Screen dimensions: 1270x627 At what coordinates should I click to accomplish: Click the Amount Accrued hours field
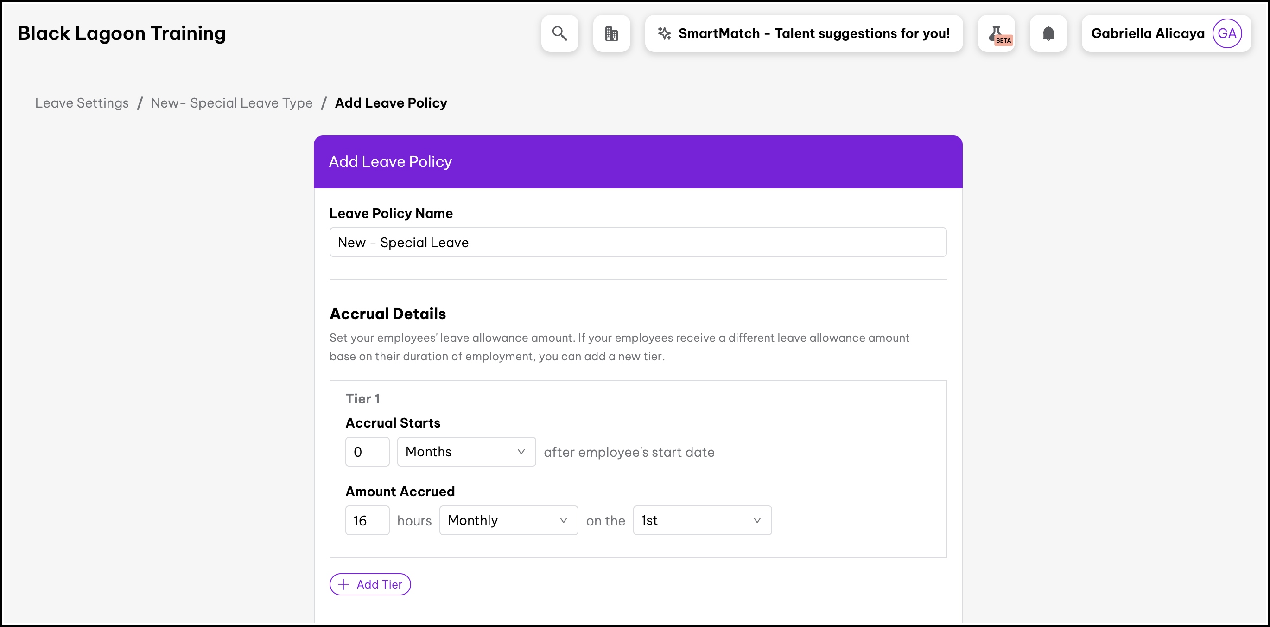pyautogui.click(x=367, y=520)
